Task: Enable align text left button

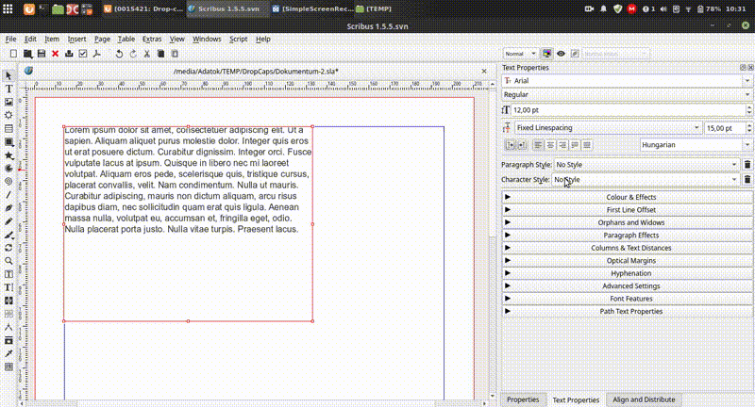Action: (538, 145)
